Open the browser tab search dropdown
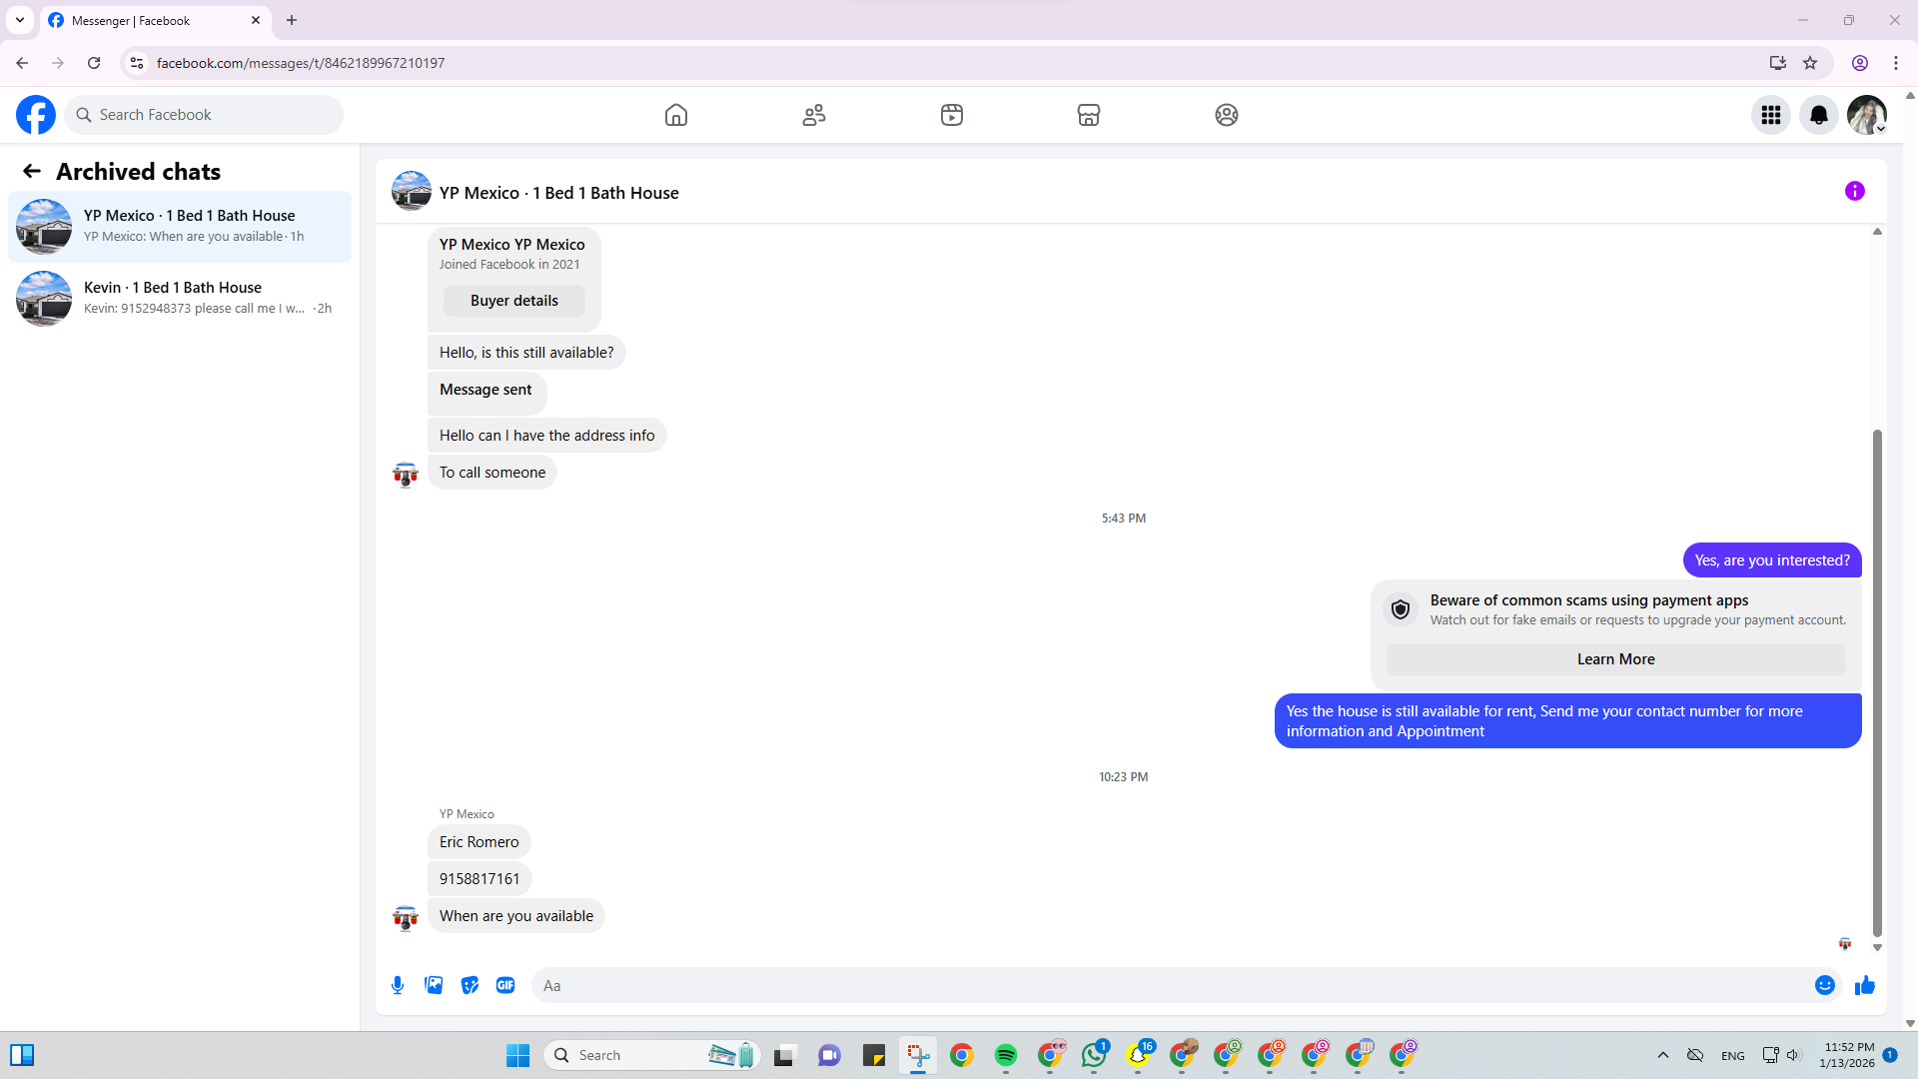 coord(20,20)
